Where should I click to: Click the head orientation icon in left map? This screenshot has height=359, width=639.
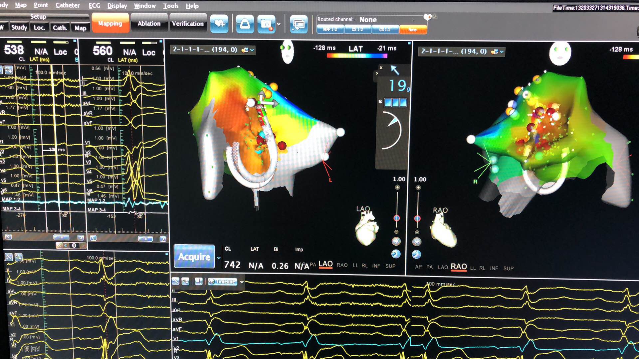(x=287, y=52)
